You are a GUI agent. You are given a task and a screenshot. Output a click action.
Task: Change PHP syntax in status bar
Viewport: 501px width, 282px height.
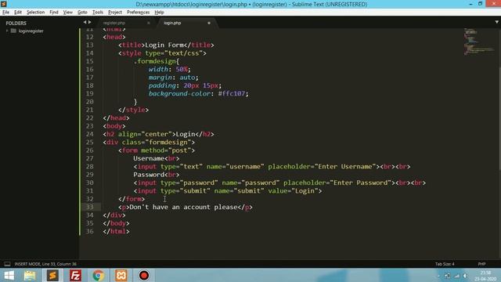coord(481,264)
